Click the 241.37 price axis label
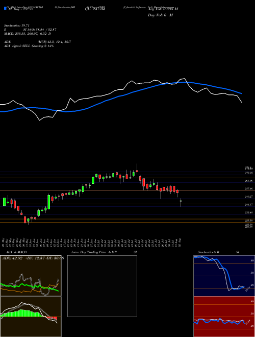This screenshot has height=337, width=255. [x=248, y=205]
